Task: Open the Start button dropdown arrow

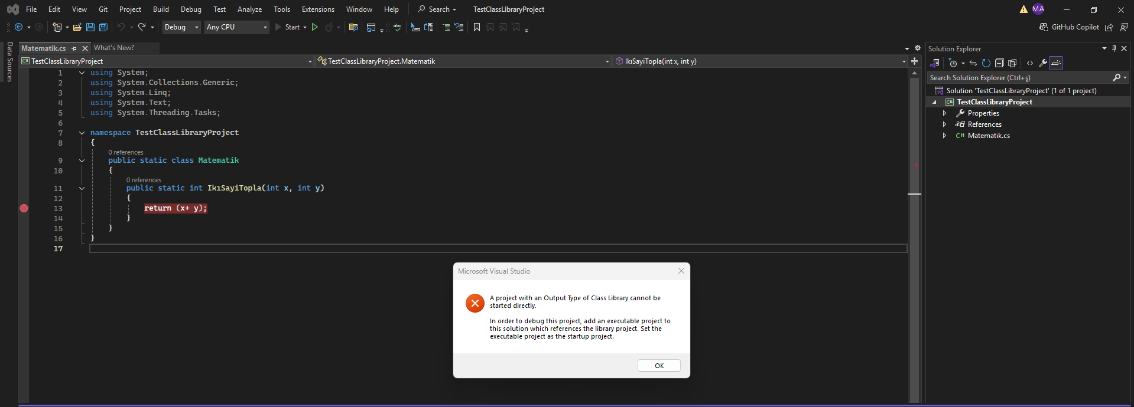Action: 305,27
